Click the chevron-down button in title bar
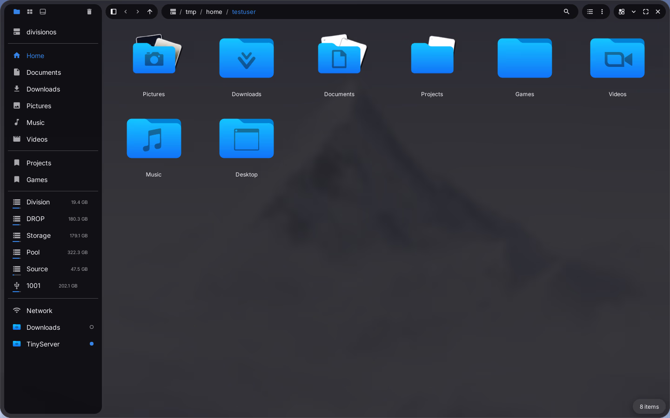 (x=634, y=12)
